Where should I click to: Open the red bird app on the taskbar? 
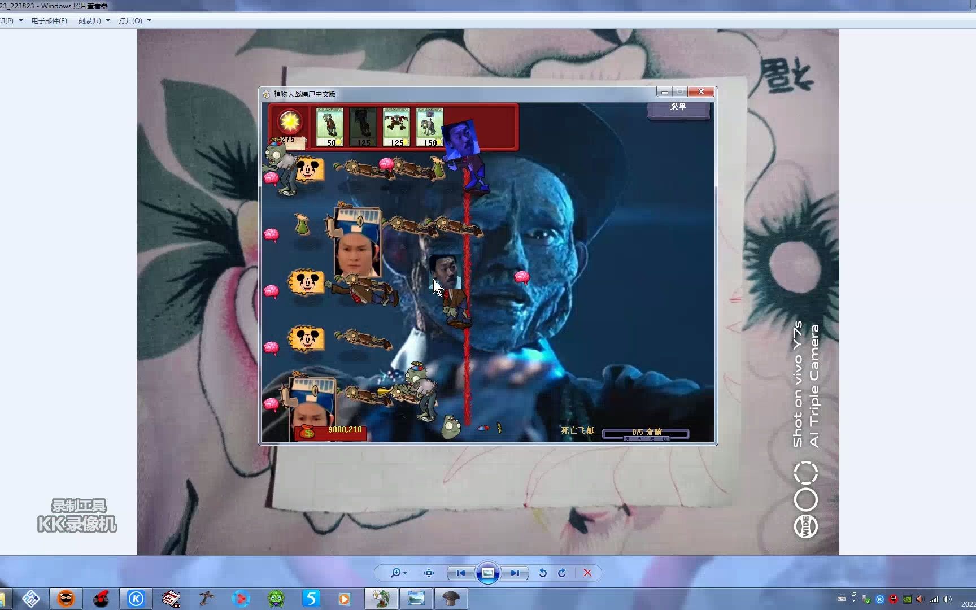pos(101,599)
